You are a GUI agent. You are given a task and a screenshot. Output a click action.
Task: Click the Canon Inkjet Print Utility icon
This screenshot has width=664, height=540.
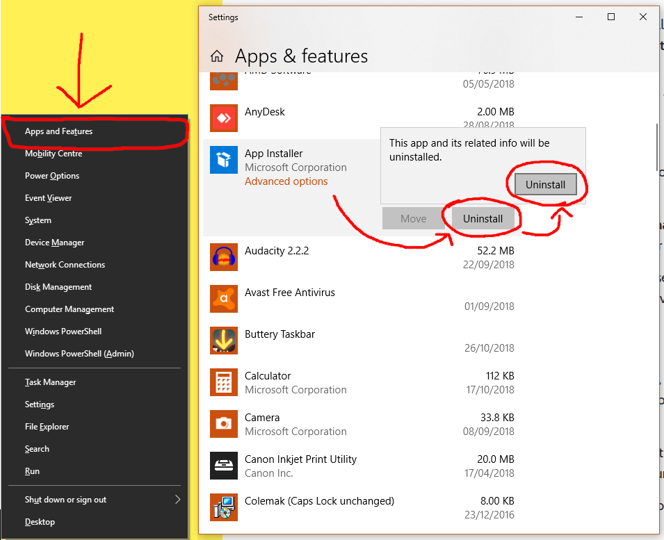pos(224,466)
